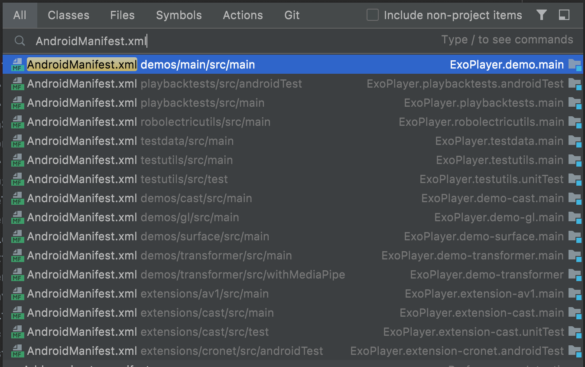The image size is (585, 367).
Task: Select AndroidManifest.xml in demos/transformer/src/withMediaPipe
Action: coord(292,275)
